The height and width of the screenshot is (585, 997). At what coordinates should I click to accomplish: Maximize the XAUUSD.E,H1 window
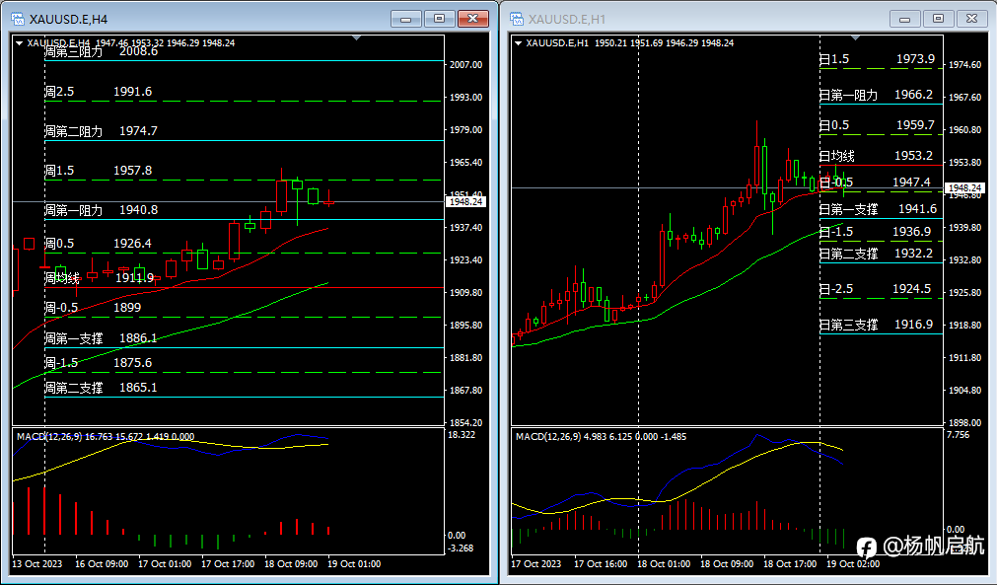(939, 19)
